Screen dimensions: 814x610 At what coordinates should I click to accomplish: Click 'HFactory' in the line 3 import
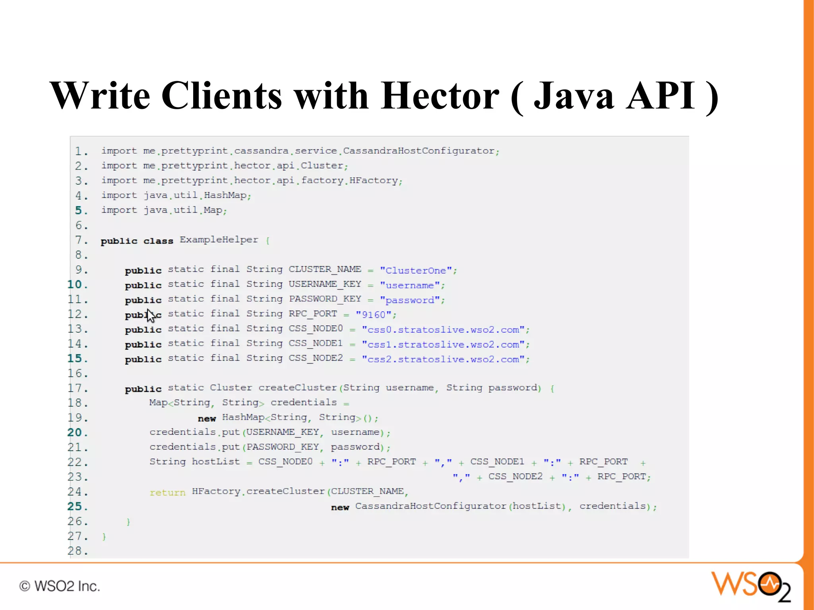point(374,181)
